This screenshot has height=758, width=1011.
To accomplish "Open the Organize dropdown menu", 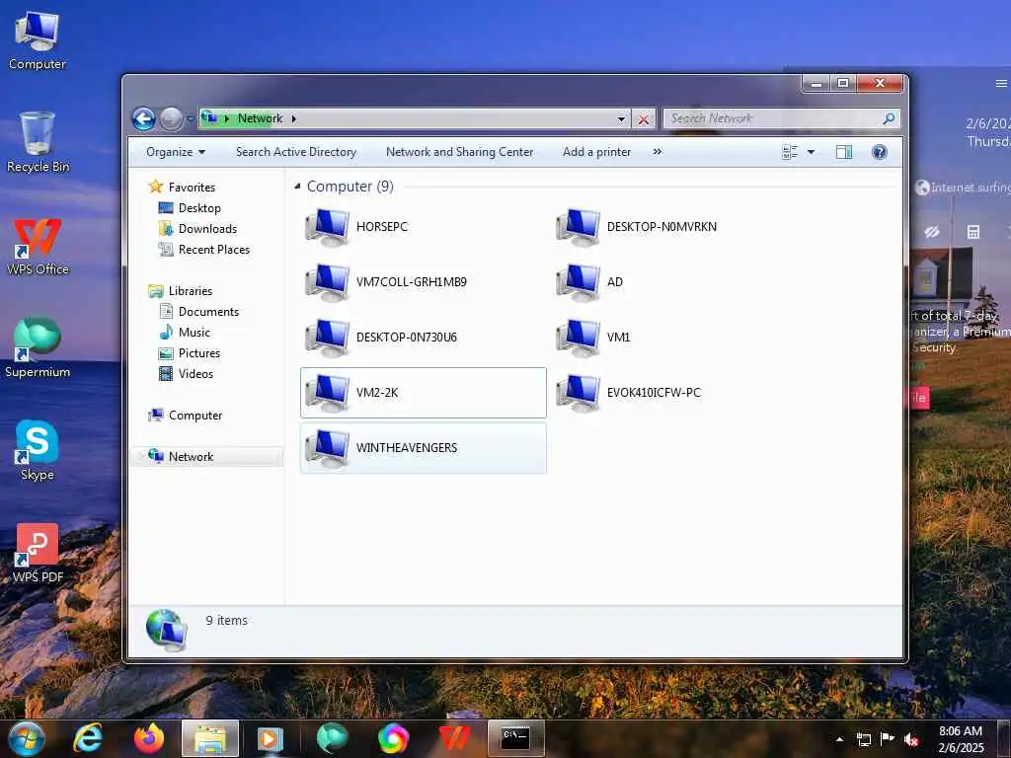I will [176, 152].
